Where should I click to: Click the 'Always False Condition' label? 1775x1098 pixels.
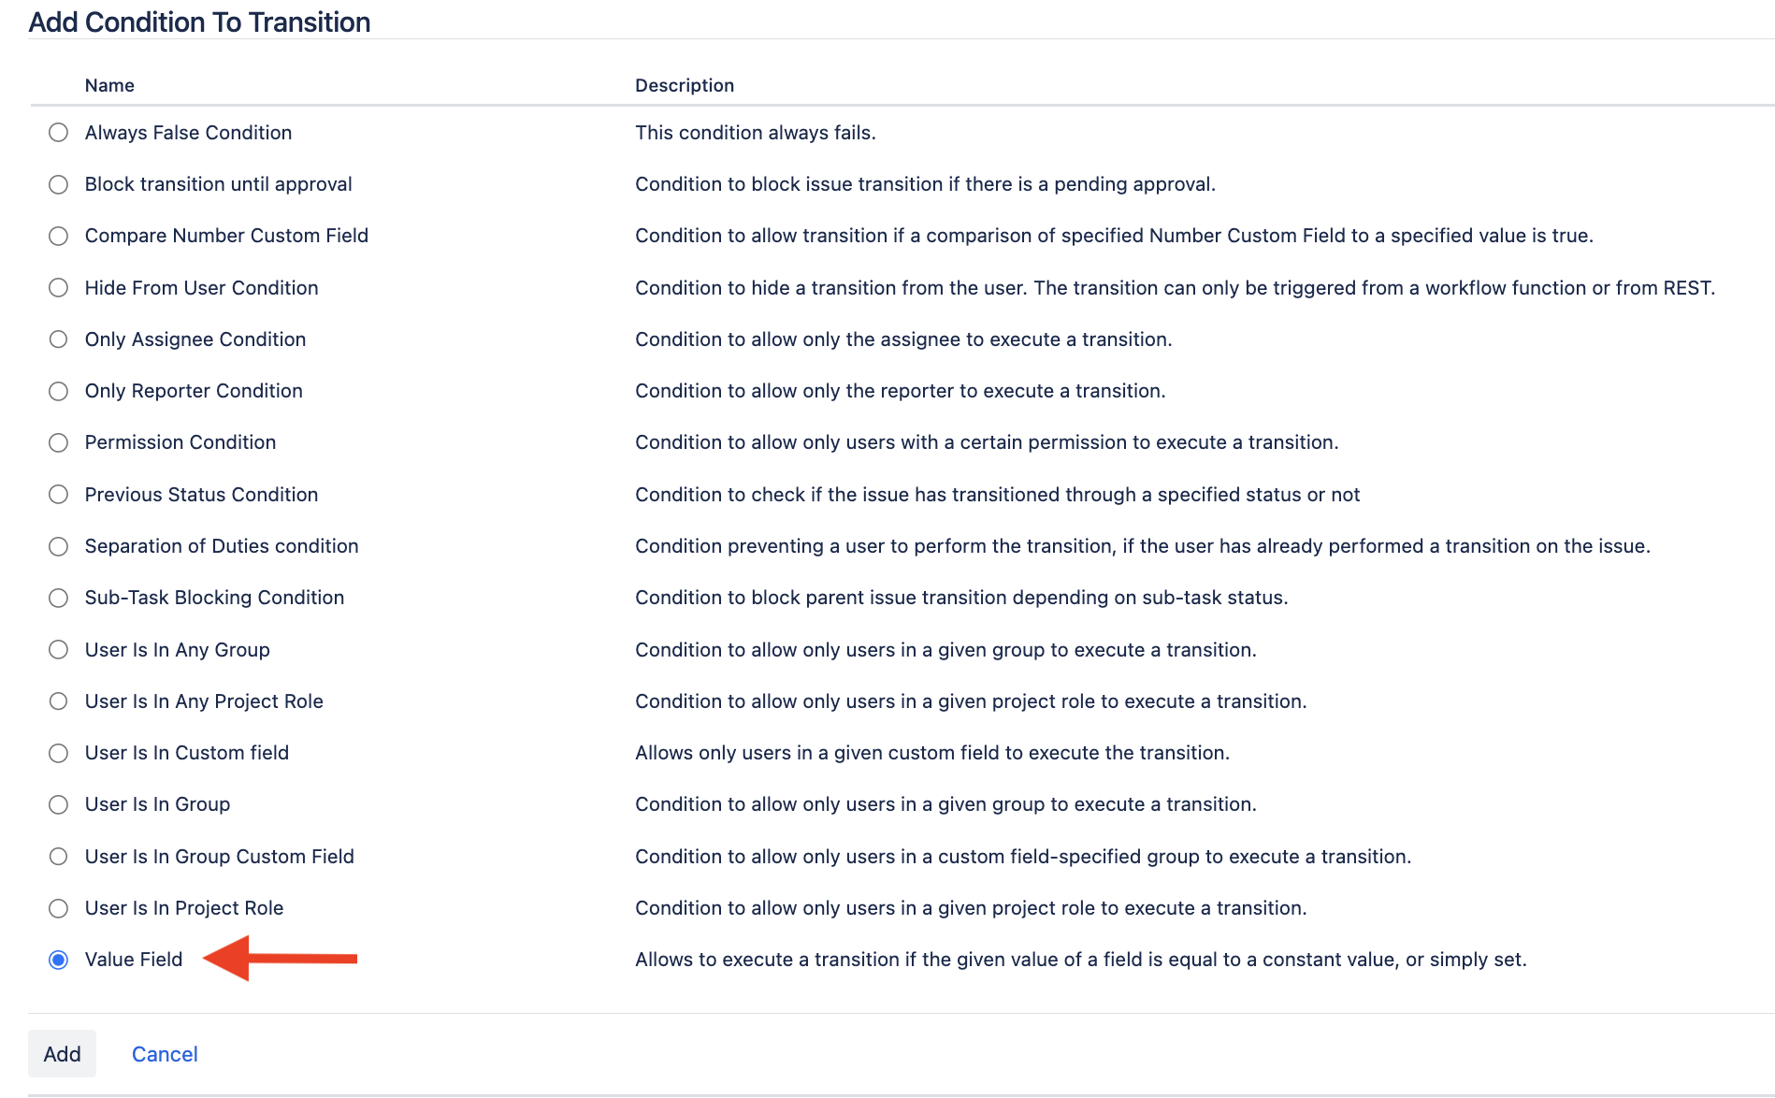pyautogui.click(x=188, y=133)
